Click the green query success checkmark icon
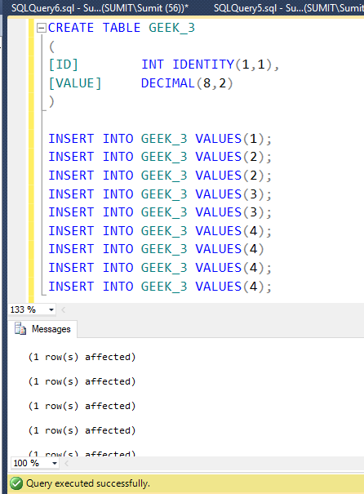This screenshot has height=494, width=364. [16, 483]
